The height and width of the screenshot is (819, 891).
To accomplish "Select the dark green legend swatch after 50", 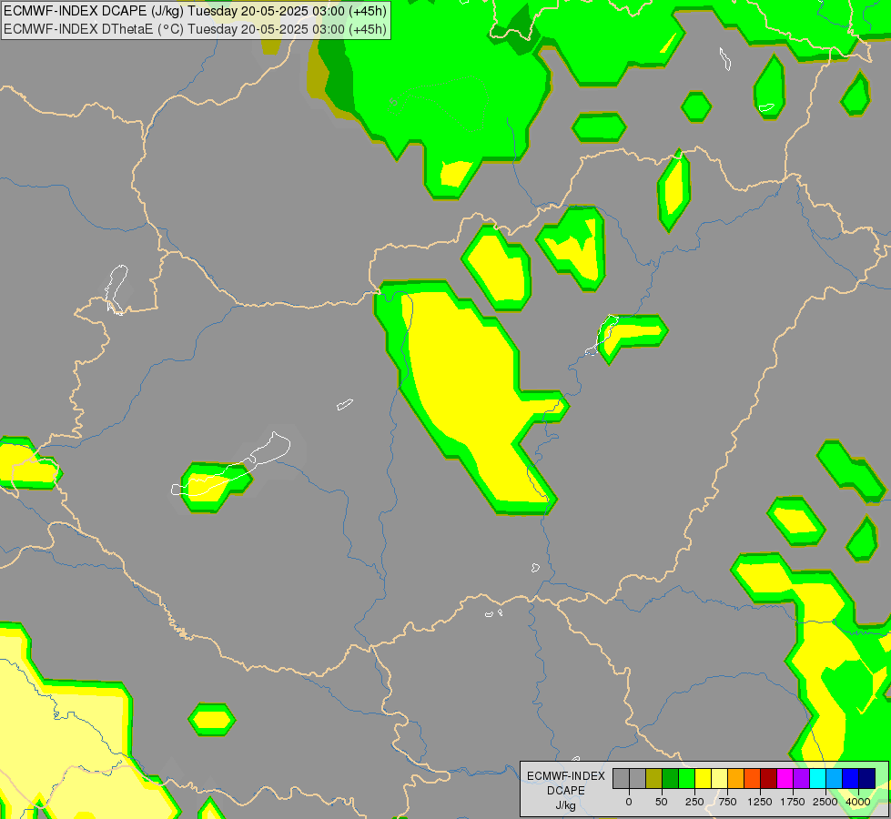I will pos(671,778).
